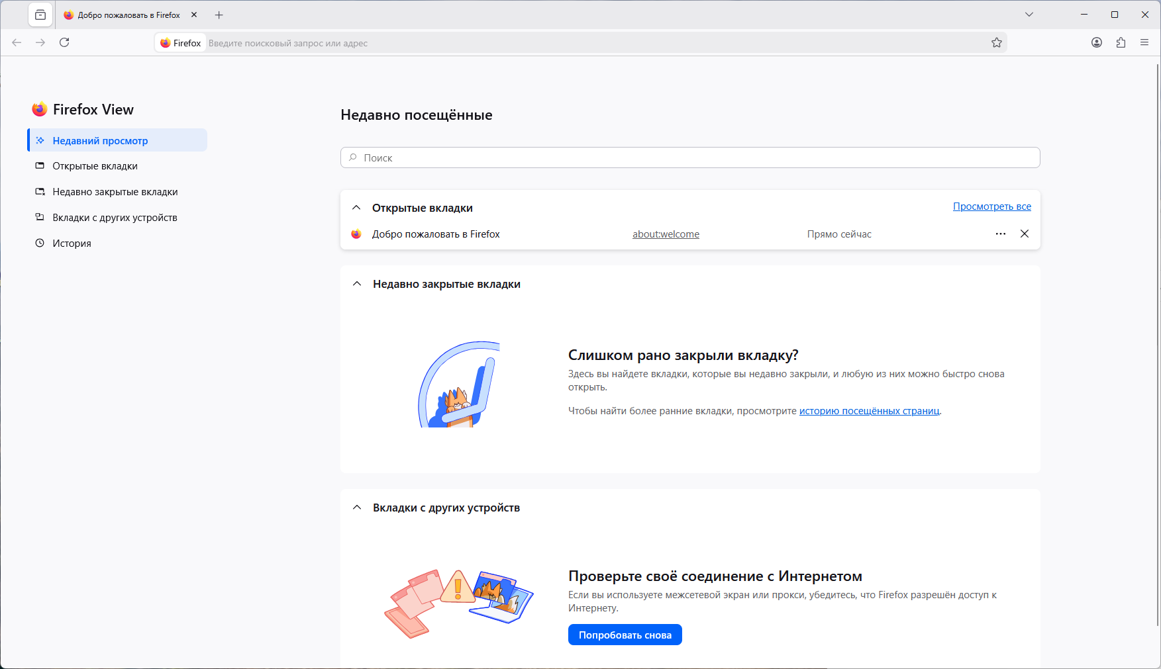Screen dimensions: 1161x669
Task: Open the Firefox application hamburger menu
Action: point(1144,42)
